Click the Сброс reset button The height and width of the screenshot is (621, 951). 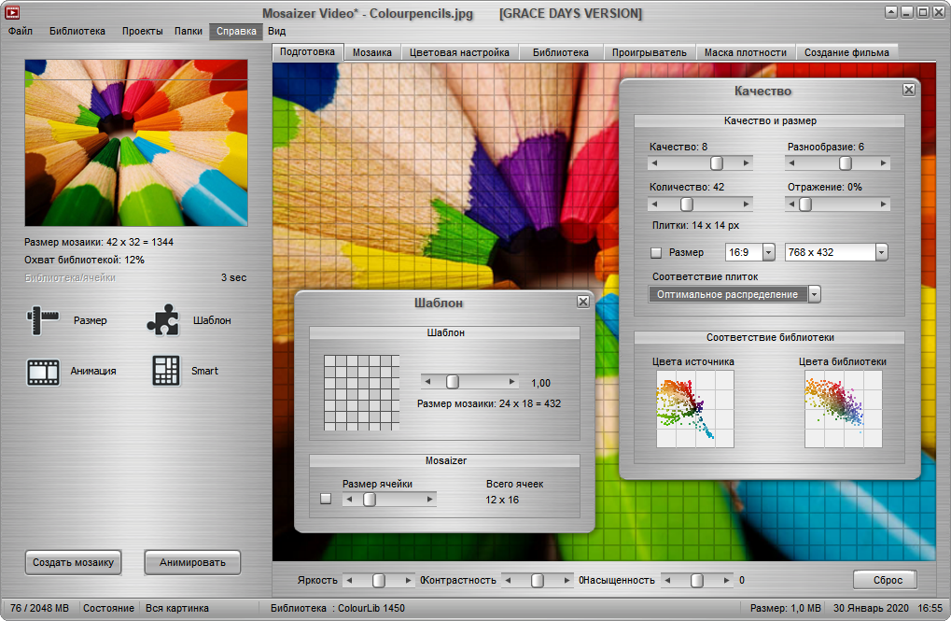pos(888,580)
